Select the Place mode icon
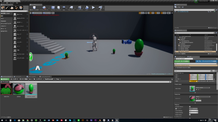218x122 pixels. pos(3,8)
